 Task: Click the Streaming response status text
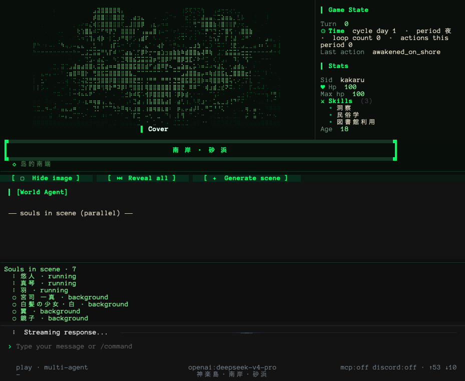66,332
